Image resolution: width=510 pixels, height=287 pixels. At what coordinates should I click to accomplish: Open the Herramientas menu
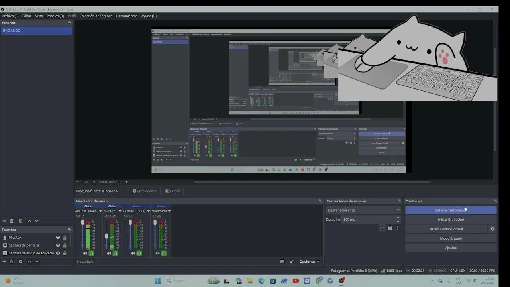pyautogui.click(x=127, y=16)
